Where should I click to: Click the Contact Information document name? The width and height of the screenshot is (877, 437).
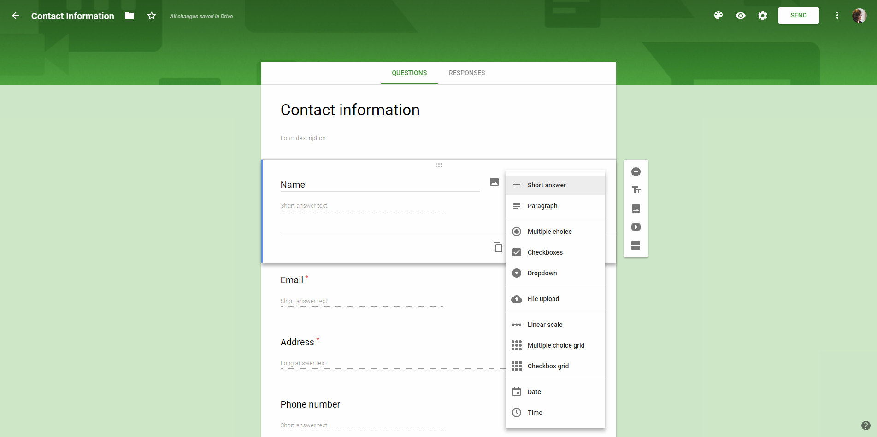pyautogui.click(x=73, y=16)
